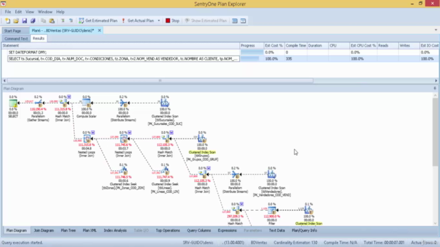Select the Clustered Index Scan tblVendedores icon
This screenshot has height=247, width=440.
[x=272, y=174]
